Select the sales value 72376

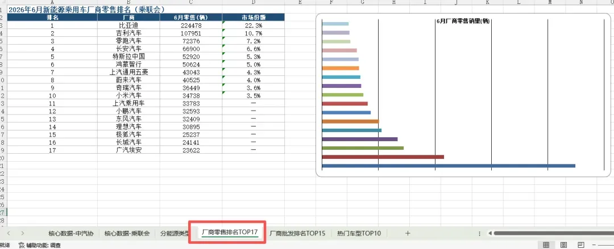(x=190, y=41)
